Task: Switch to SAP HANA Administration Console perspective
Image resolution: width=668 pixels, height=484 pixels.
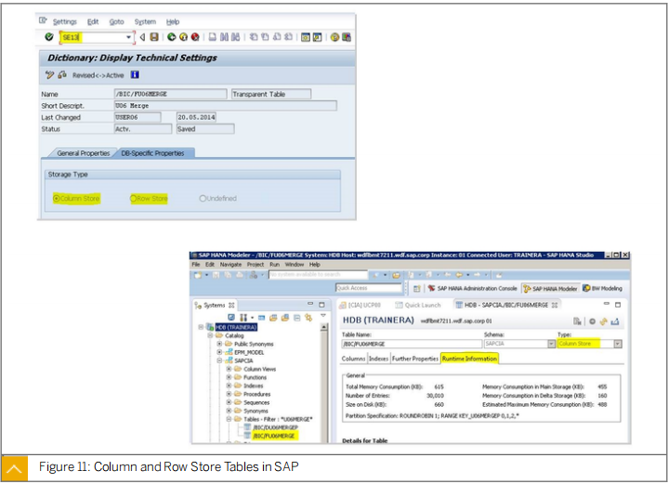Action: tap(473, 288)
